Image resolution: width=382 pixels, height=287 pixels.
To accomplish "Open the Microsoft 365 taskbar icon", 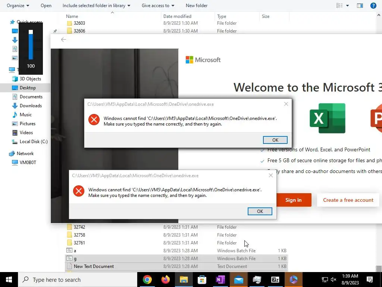I will point(293,280).
